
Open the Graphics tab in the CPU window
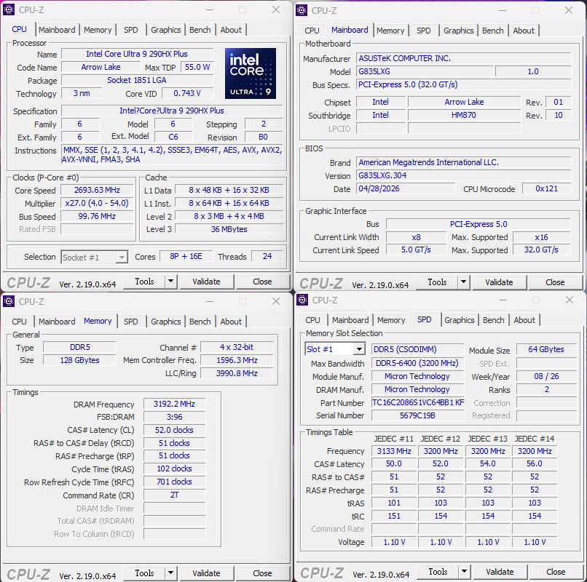[166, 30]
